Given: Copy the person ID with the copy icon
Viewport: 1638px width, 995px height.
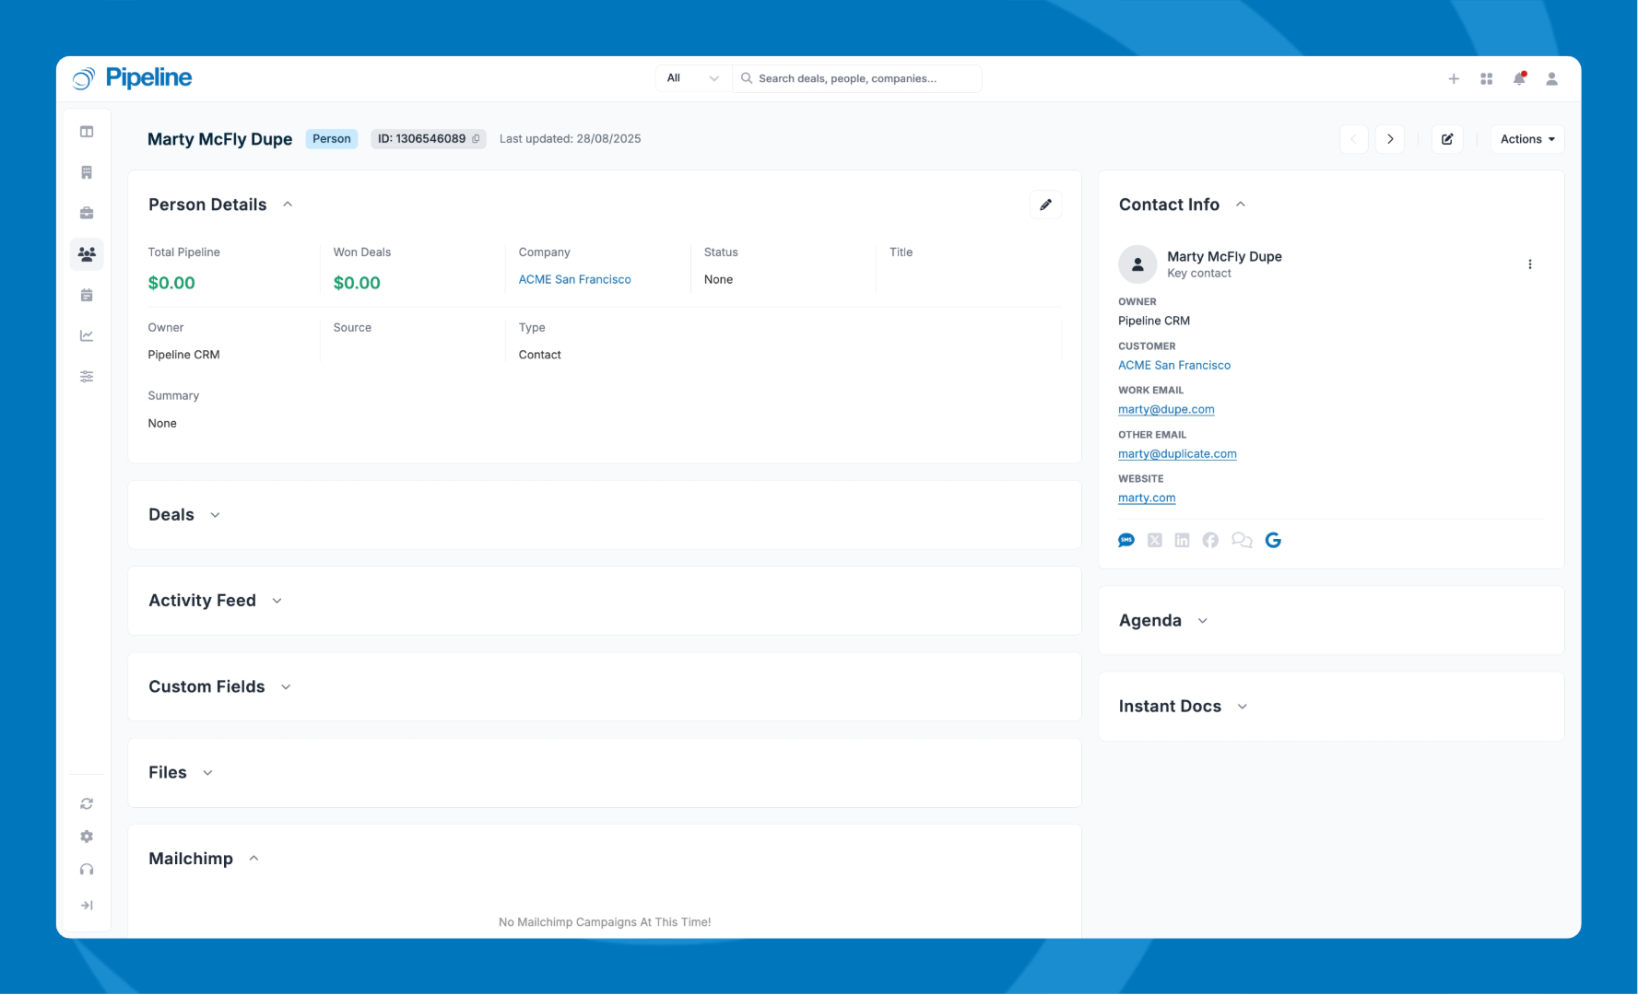Looking at the screenshot, I should [x=476, y=139].
